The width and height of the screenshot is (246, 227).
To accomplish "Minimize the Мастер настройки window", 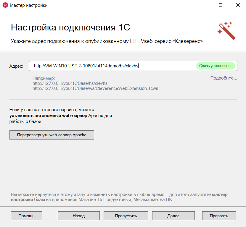I will (203, 5).
